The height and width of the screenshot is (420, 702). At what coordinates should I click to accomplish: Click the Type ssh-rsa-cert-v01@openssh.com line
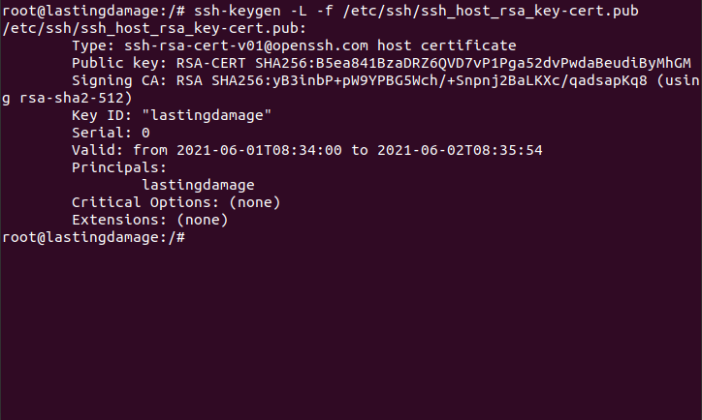(x=294, y=45)
